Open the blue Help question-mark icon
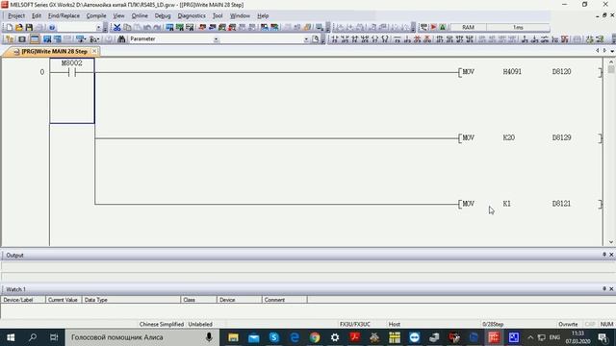 (52, 27)
